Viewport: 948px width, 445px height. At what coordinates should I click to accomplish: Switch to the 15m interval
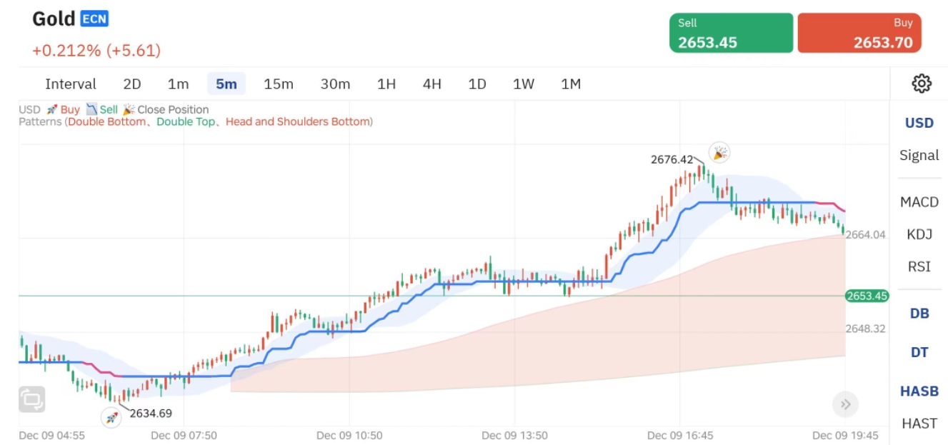[279, 84]
